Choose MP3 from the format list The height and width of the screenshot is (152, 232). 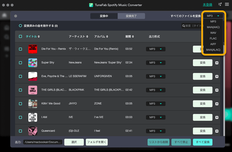tap(213, 21)
